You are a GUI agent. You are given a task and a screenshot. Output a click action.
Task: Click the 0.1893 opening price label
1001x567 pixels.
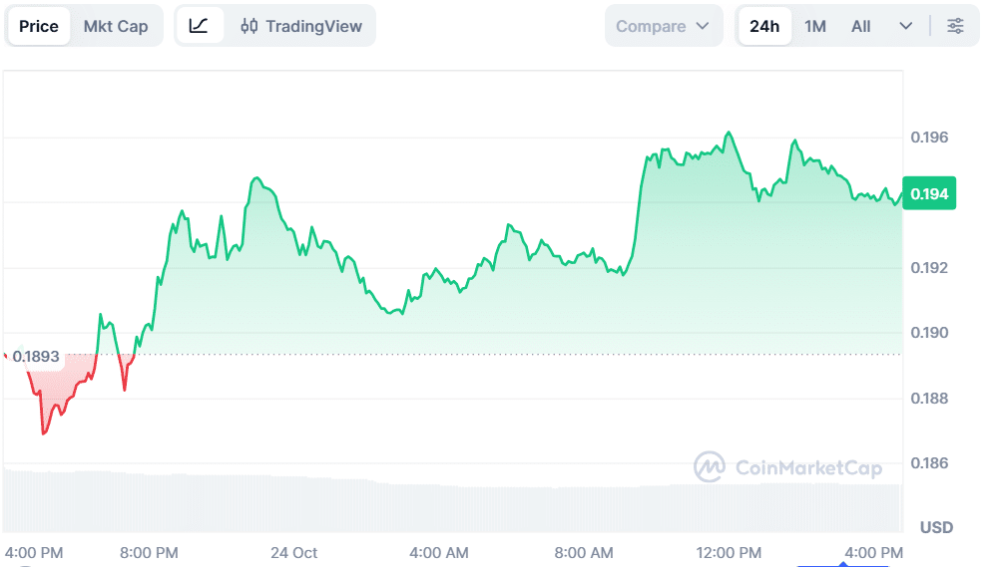click(36, 356)
